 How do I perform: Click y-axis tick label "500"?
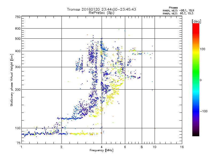(18, 39)
